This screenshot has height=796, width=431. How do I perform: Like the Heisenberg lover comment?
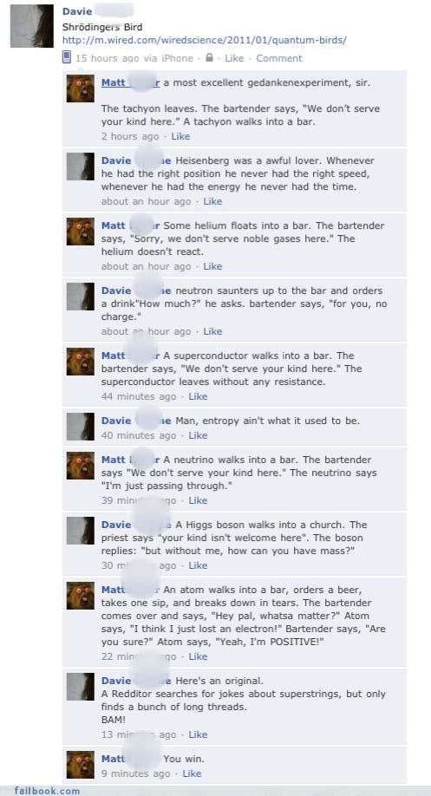(212, 201)
